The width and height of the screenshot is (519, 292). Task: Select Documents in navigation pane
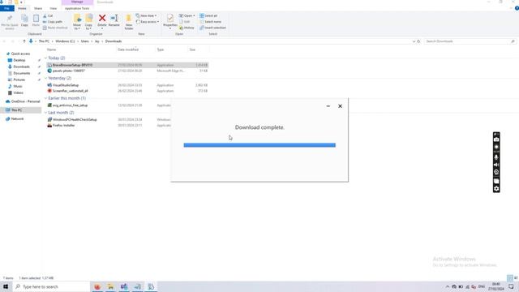pos(22,73)
